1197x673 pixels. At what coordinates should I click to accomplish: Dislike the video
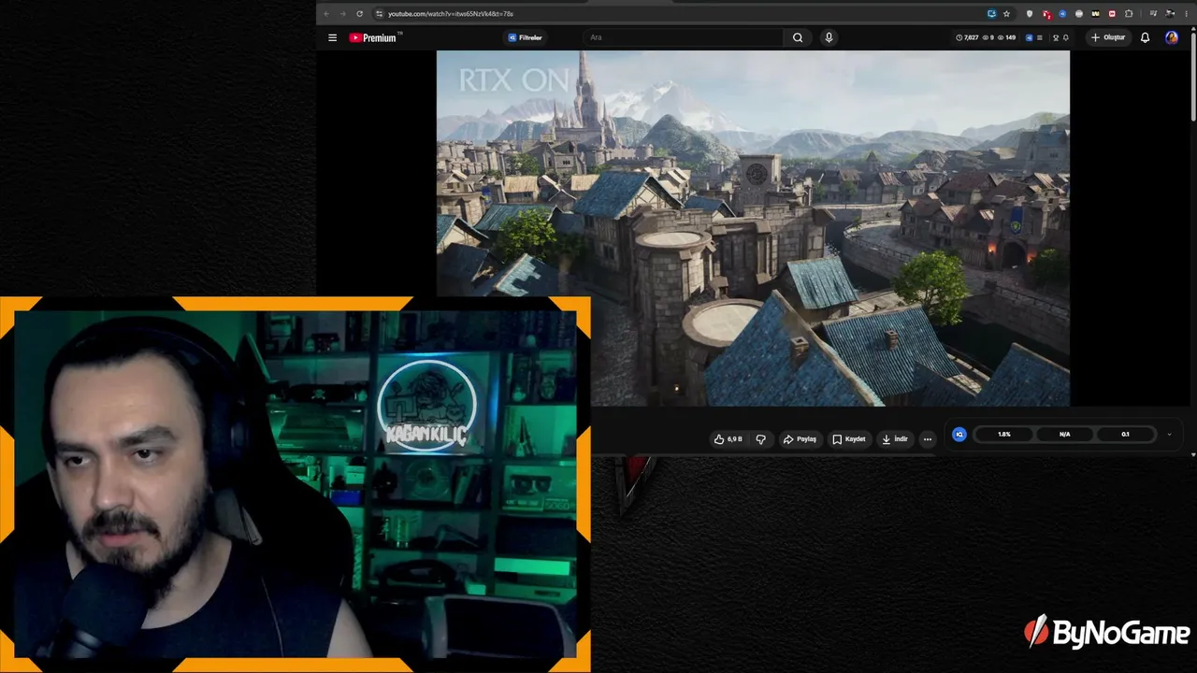tap(760, 438)
